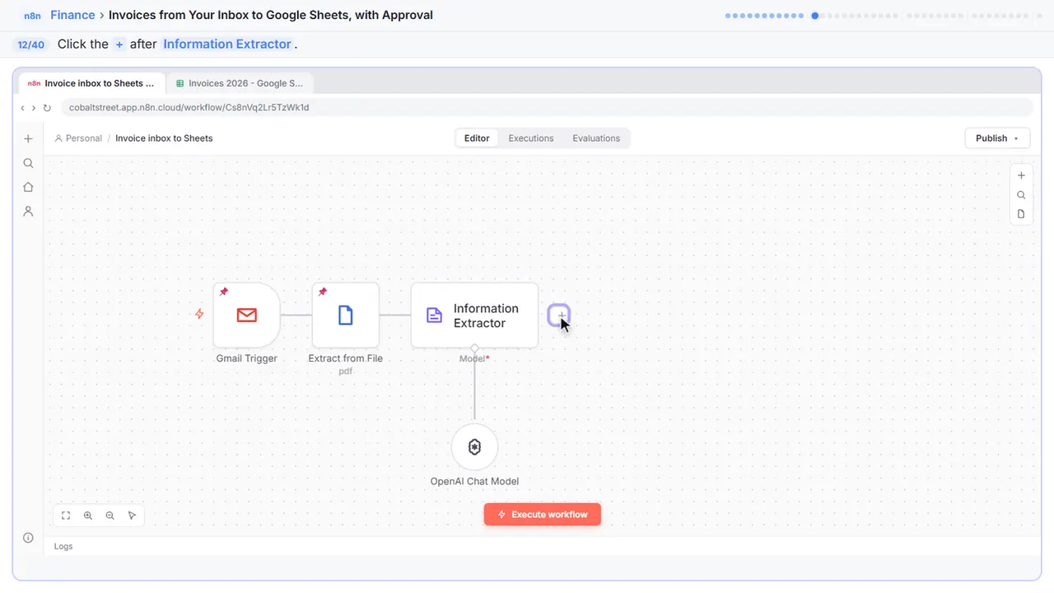Select the Invoice inbox to Sheets browser tab
1054x593 pixels.
91,83
